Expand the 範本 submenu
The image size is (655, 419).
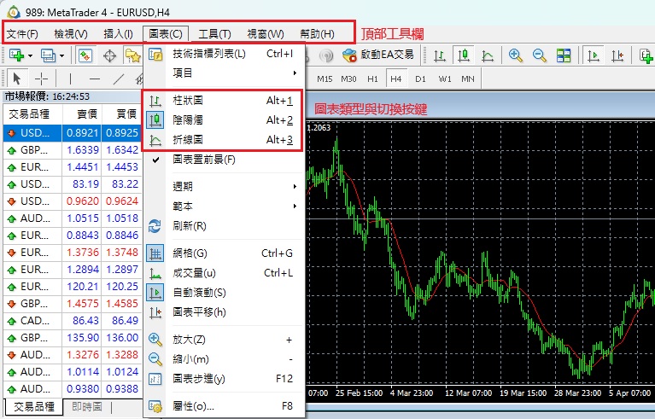pos(223,207)
